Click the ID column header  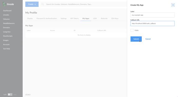74,30
